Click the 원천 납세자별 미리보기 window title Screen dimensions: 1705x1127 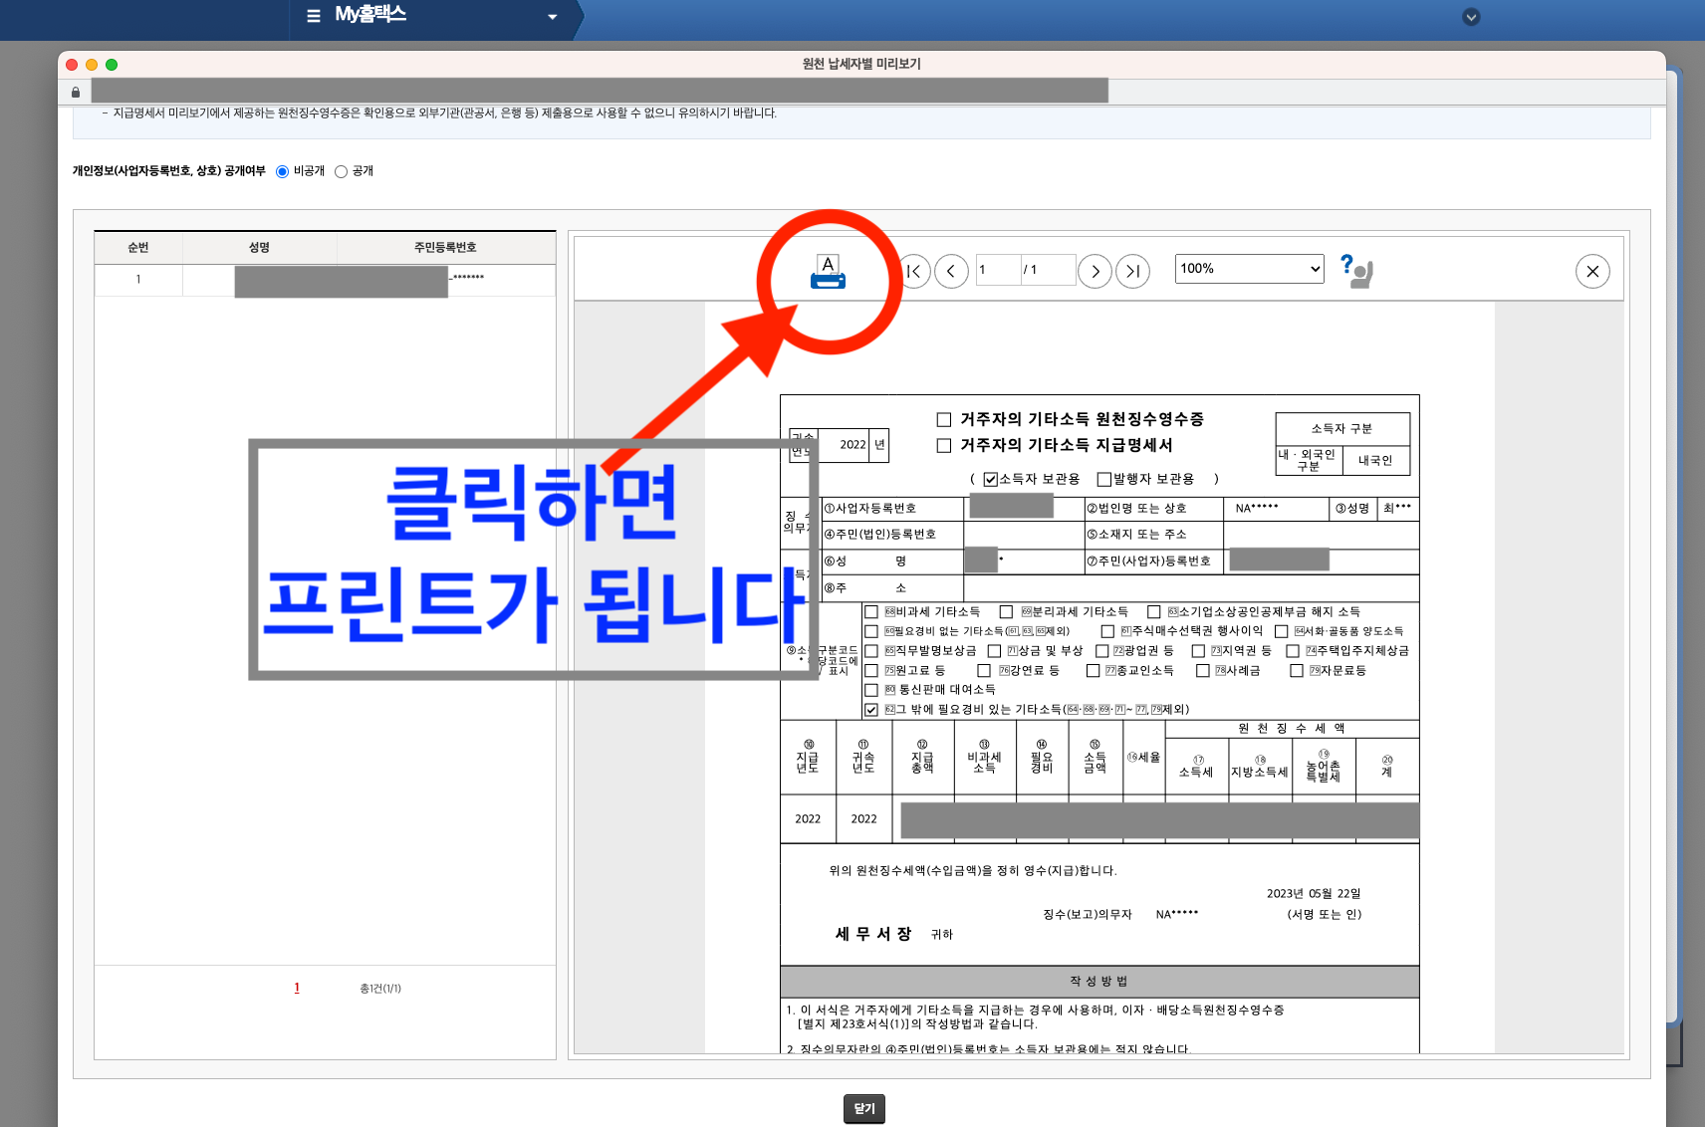pos(861,64)
